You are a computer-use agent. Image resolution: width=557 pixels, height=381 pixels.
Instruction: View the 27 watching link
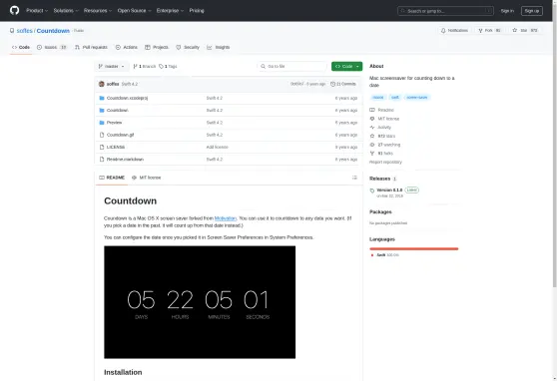(389, 145)
